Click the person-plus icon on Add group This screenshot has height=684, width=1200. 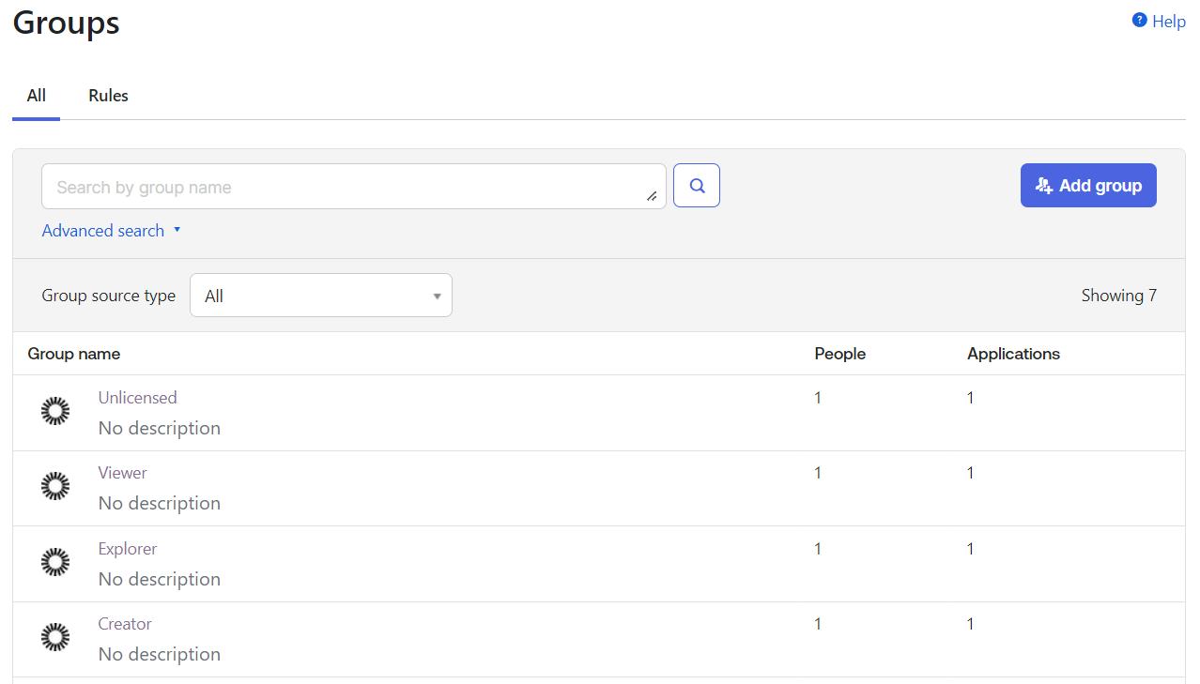tap(1043, 186)
